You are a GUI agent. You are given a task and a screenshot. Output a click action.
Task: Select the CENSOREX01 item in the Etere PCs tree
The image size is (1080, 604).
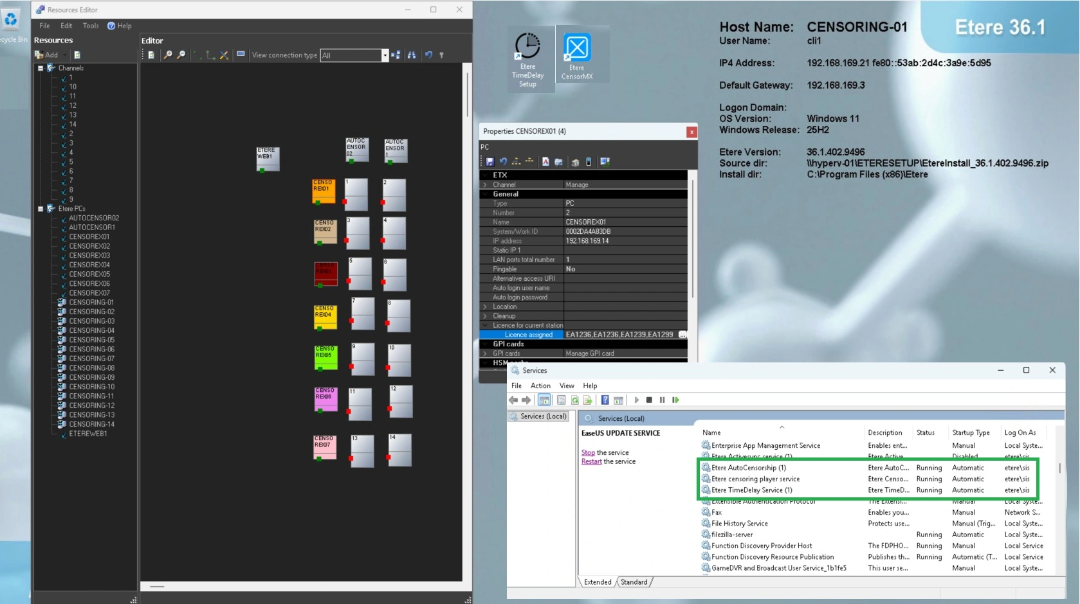point(89,237)
